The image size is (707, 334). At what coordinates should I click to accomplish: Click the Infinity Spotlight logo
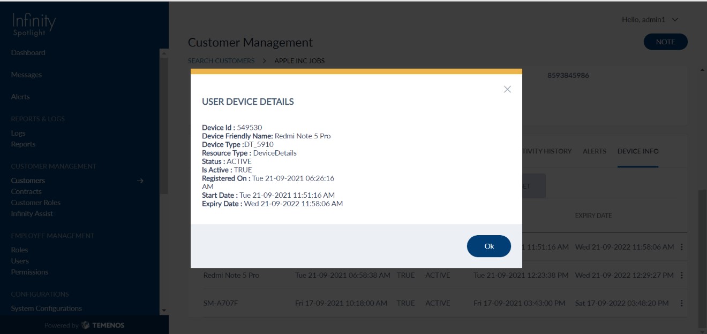click(x=34, y=25)
